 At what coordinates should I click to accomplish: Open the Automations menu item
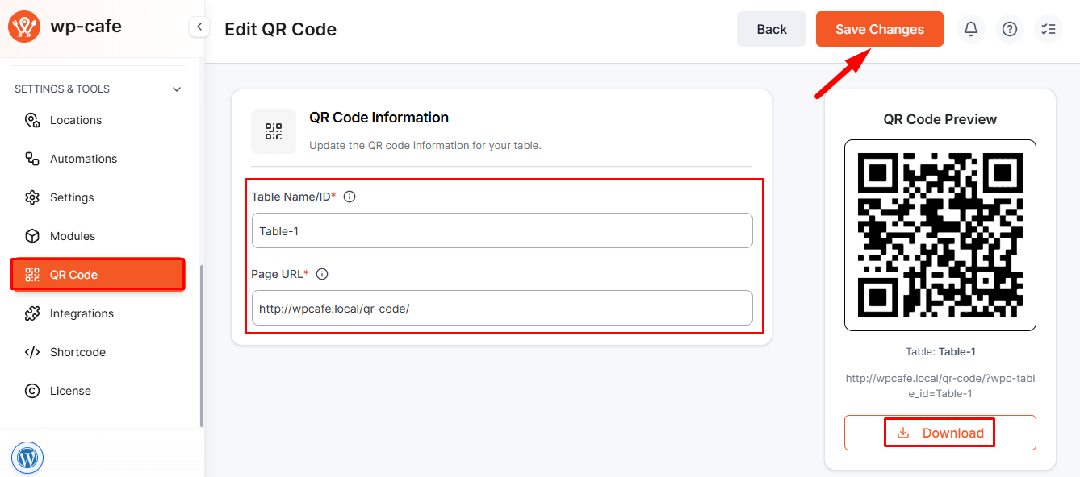pos(83,159)
